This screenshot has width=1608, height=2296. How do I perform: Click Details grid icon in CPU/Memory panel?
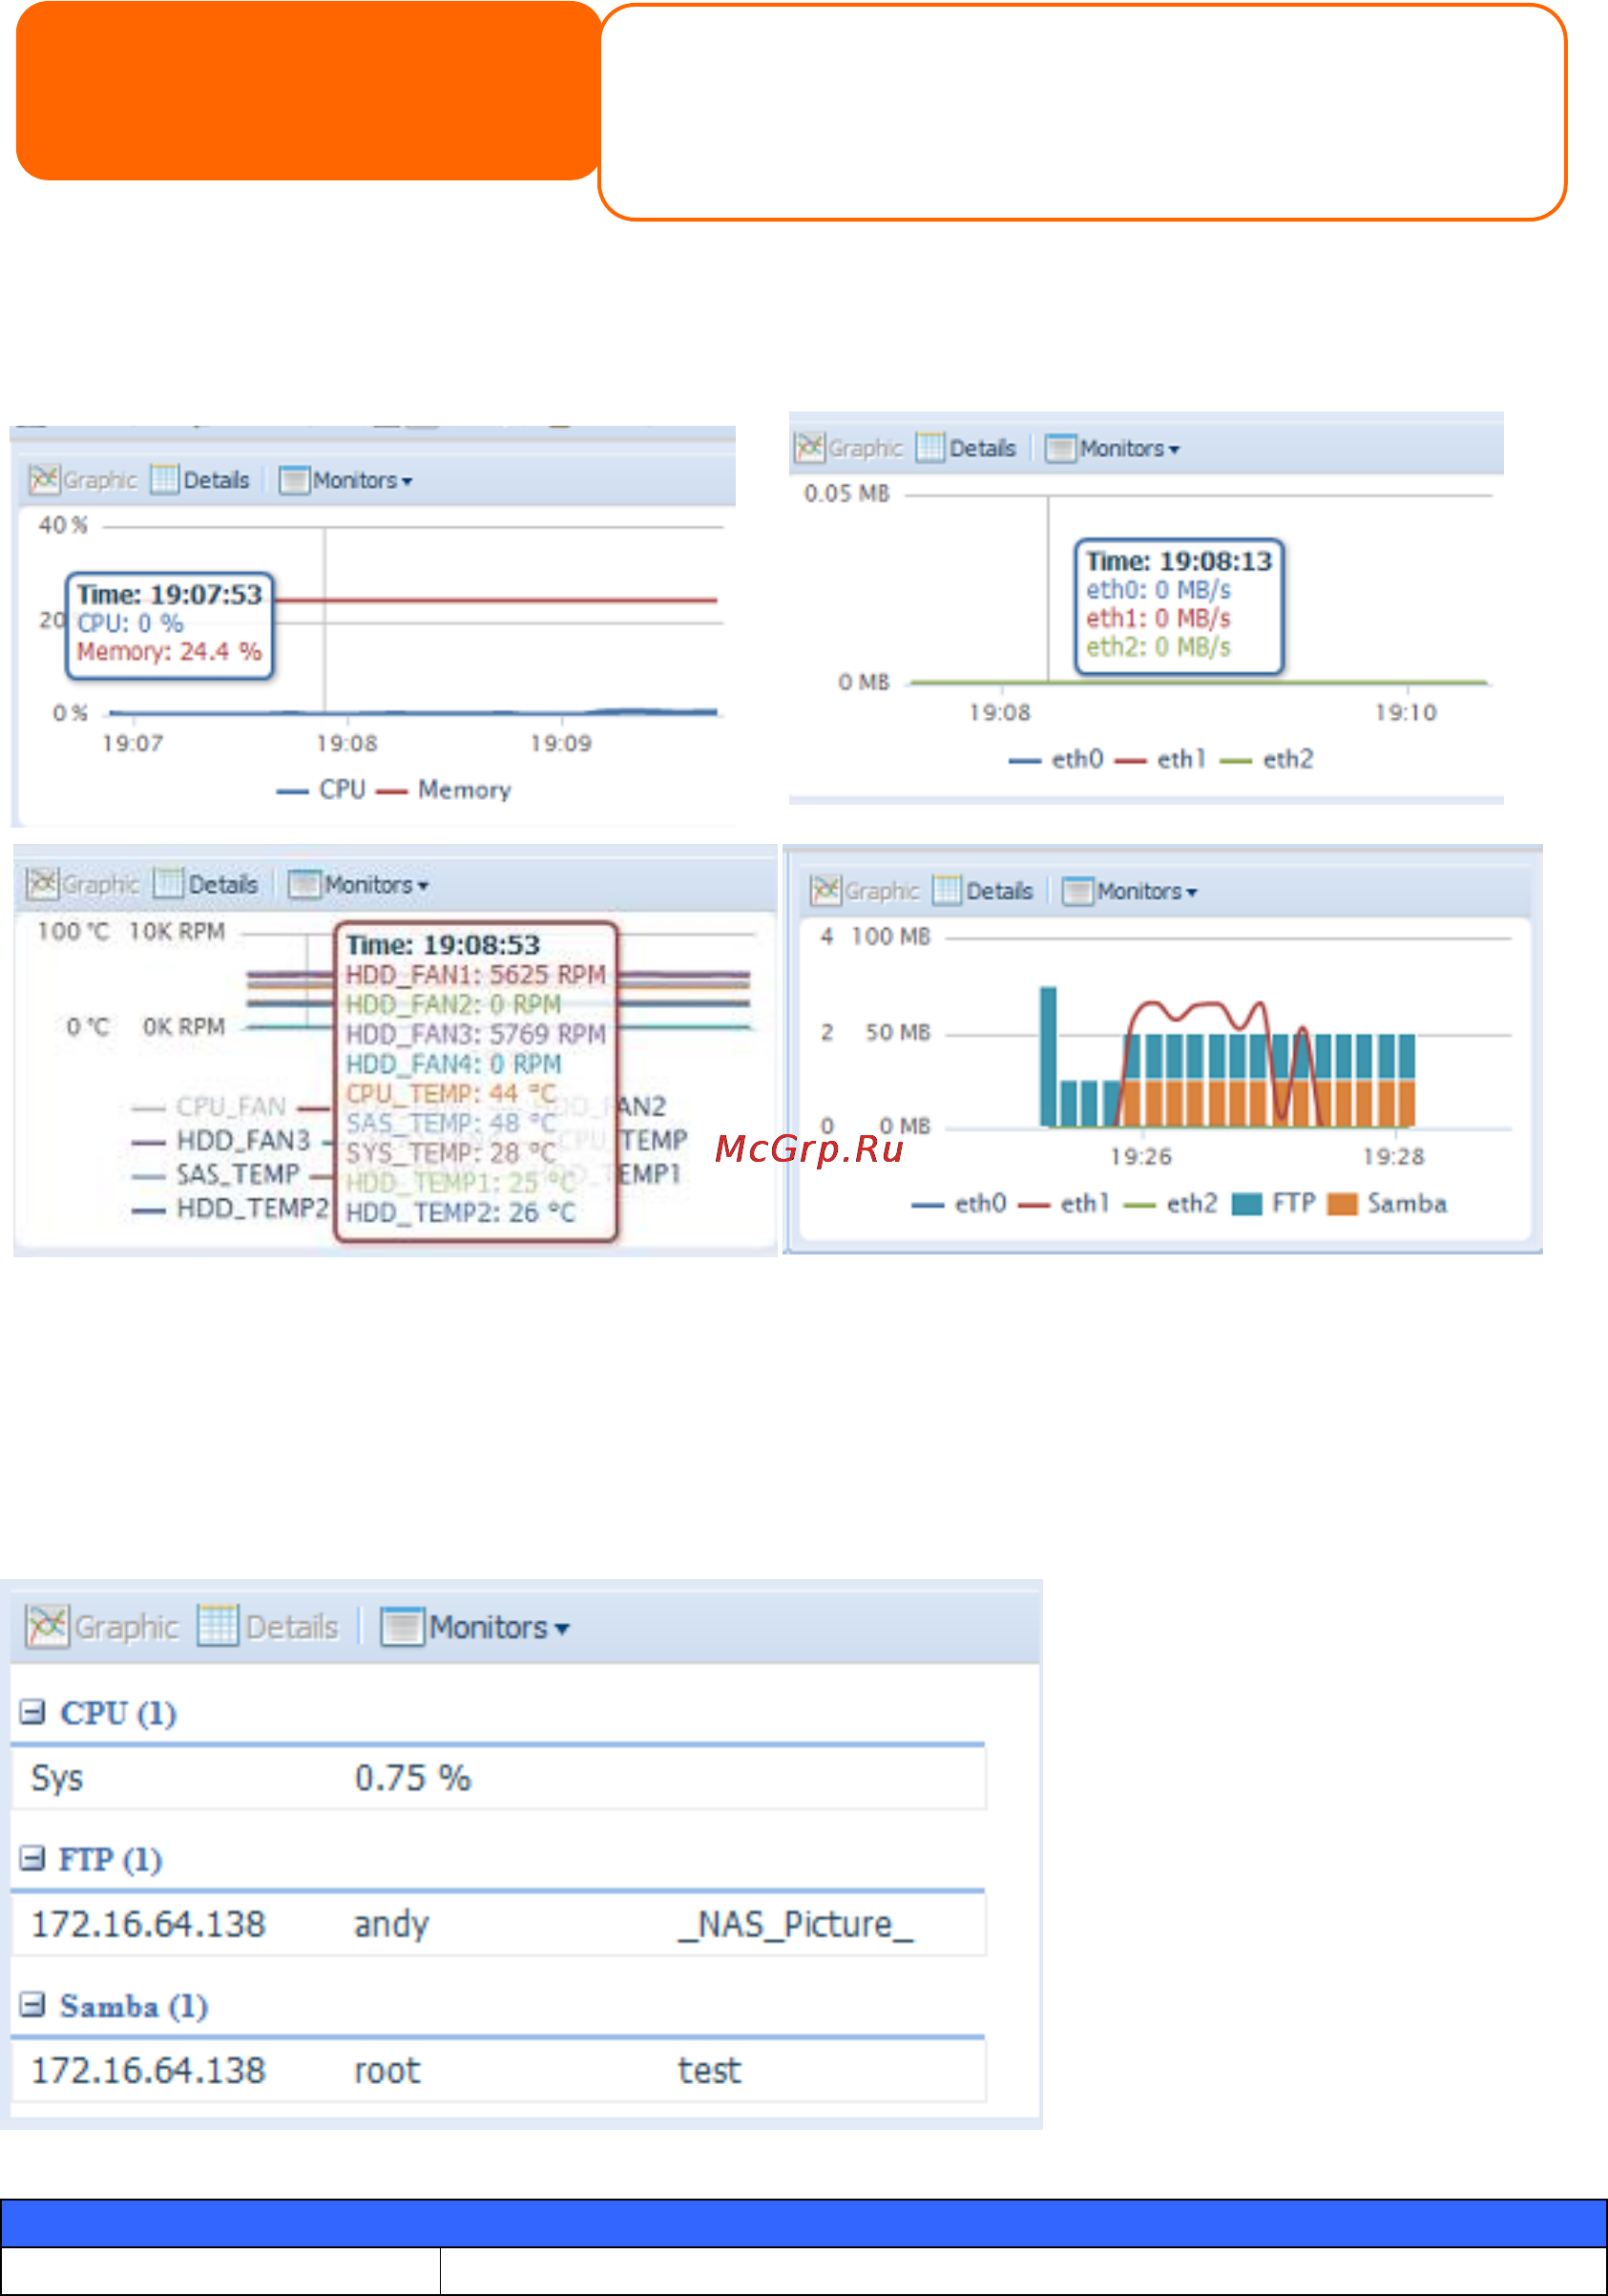pyautogui.click(x=164, y=480)
